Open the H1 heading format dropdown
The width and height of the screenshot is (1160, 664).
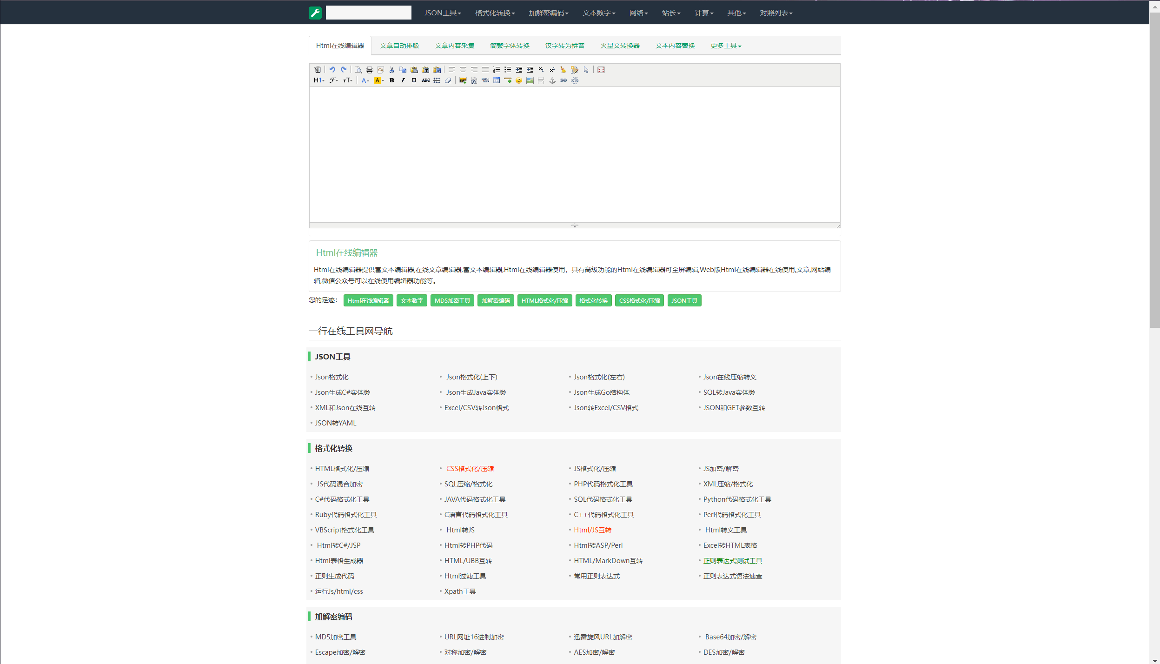click(319, 80)
